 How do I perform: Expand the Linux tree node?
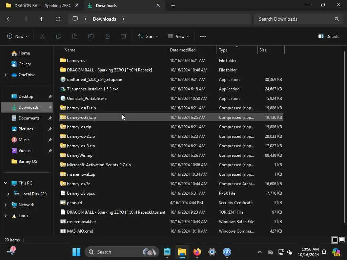(x=5, y=216)
